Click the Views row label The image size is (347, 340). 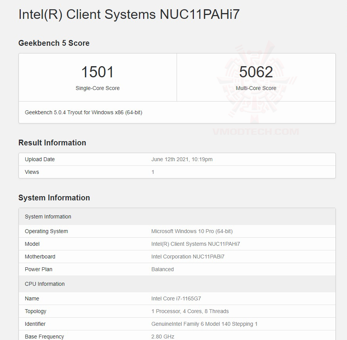point(32,172)
